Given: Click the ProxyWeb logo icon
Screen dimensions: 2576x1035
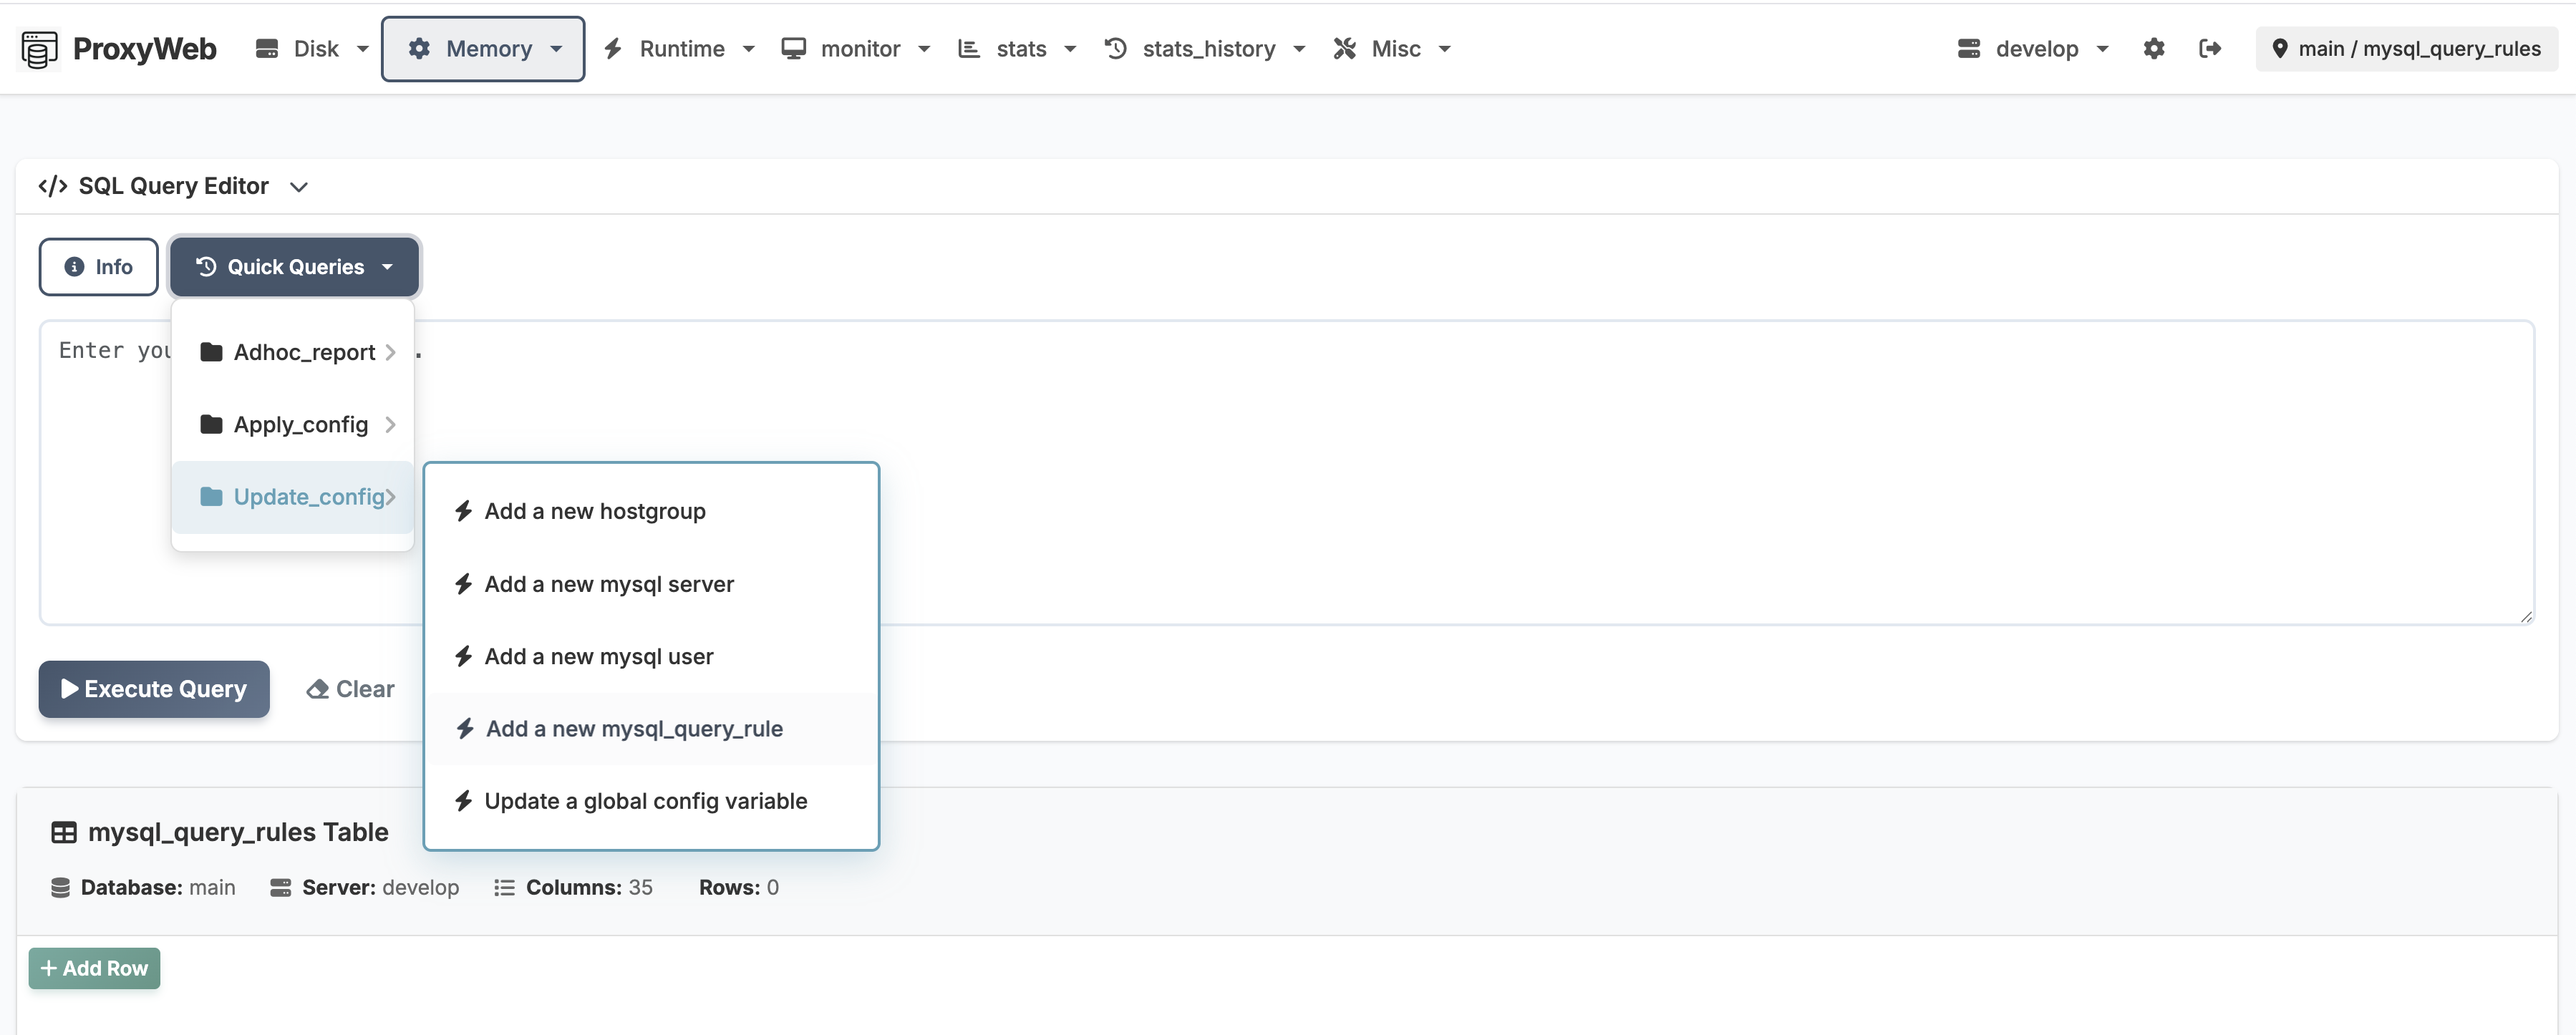Looking at the screenshot, I should click(x=38, y=48).
